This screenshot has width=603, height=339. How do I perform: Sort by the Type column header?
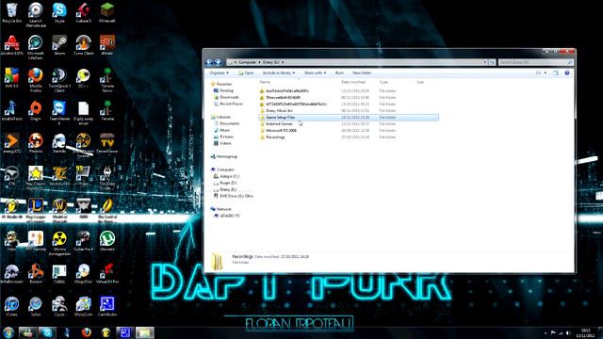coord(383,82)
